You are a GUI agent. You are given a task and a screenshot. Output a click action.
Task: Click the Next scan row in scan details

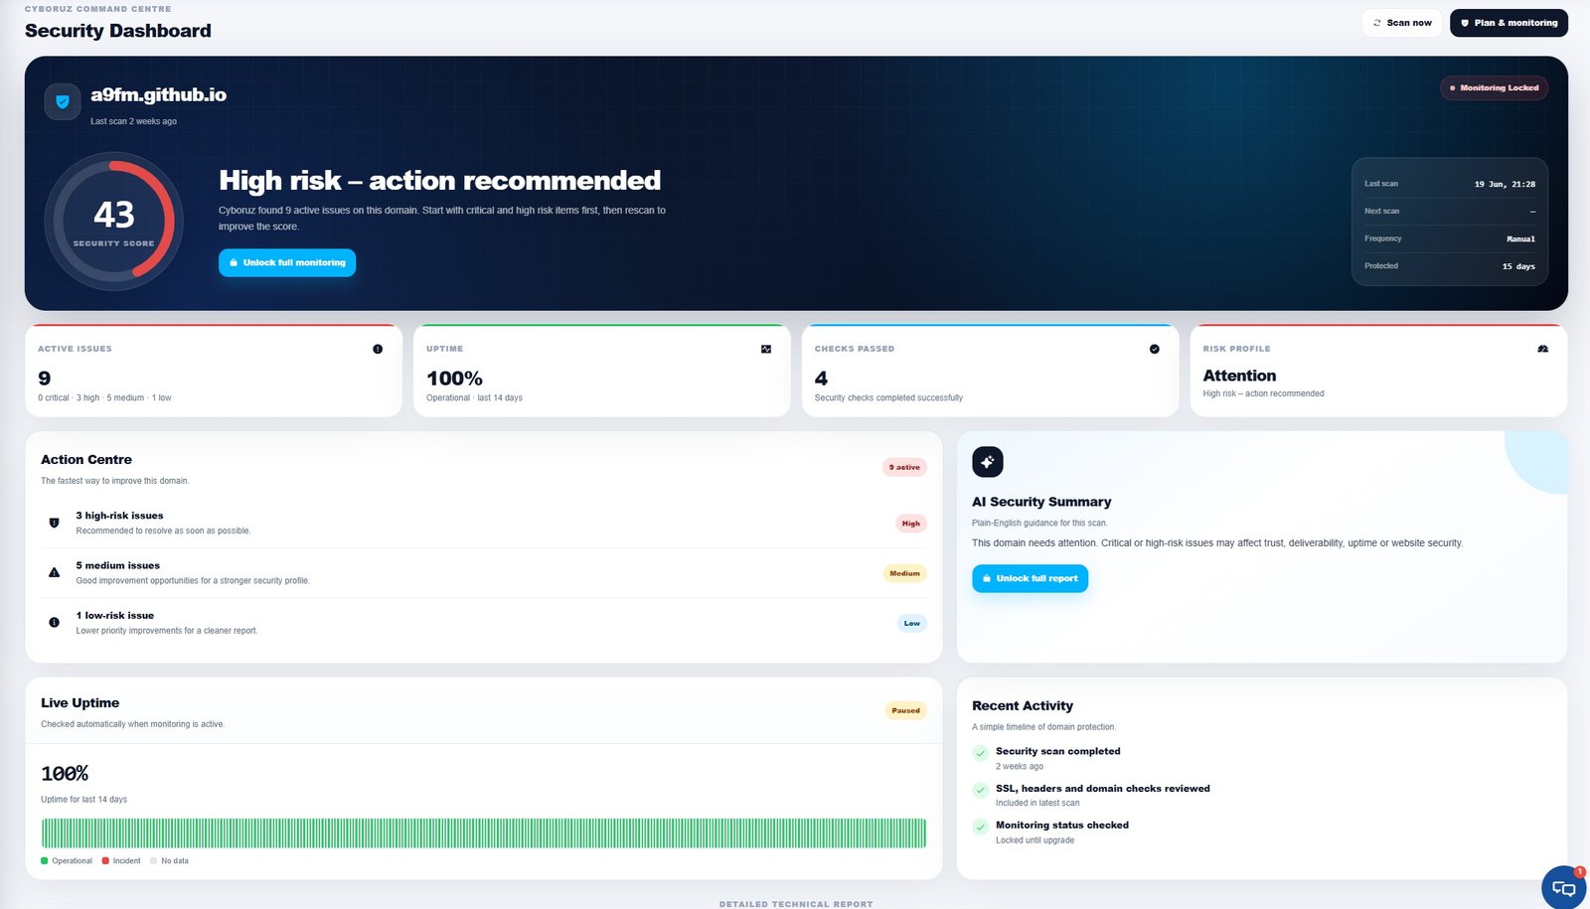[1450, 211]
